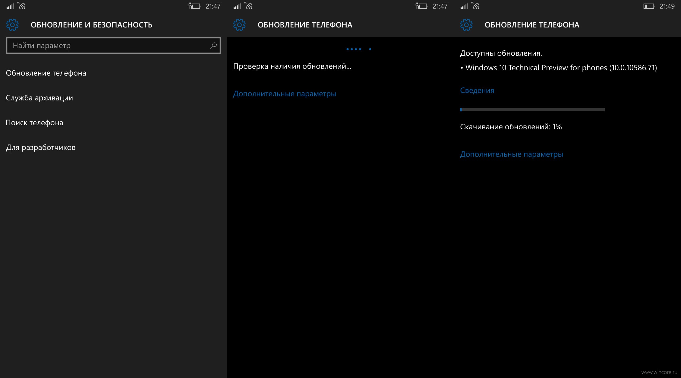This screenshot has width=681, height=378.
Task: Click the 21:47 clock in the left screen
Action: pos(213,6)
